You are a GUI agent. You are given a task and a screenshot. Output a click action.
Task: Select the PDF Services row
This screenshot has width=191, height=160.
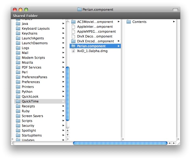pyautogui.click(x=40, y=67)
